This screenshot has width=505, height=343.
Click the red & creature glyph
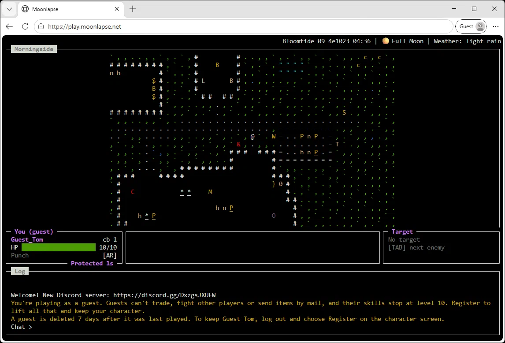pos(239,144)
